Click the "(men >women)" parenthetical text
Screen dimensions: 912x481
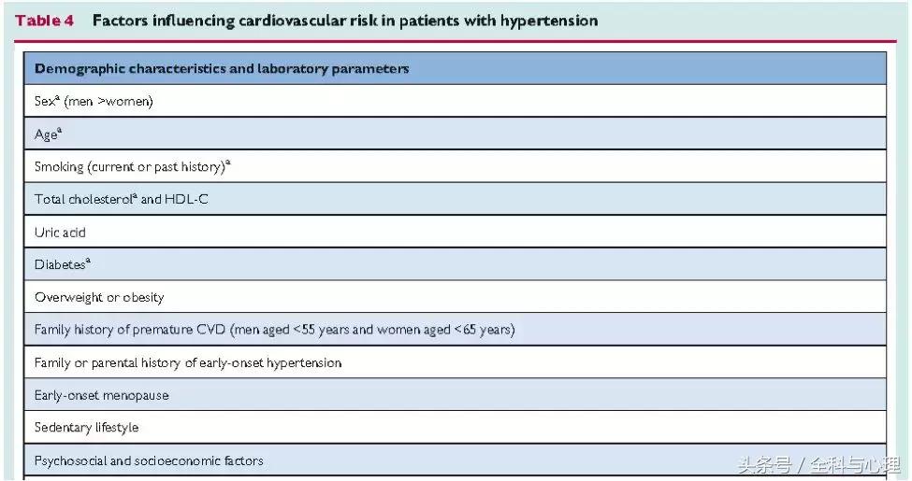(x=109, y=102)
